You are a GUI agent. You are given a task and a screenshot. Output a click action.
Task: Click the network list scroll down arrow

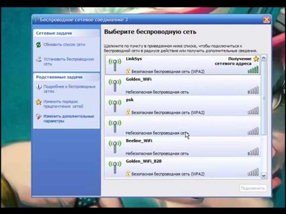click(x=264, y=176)
